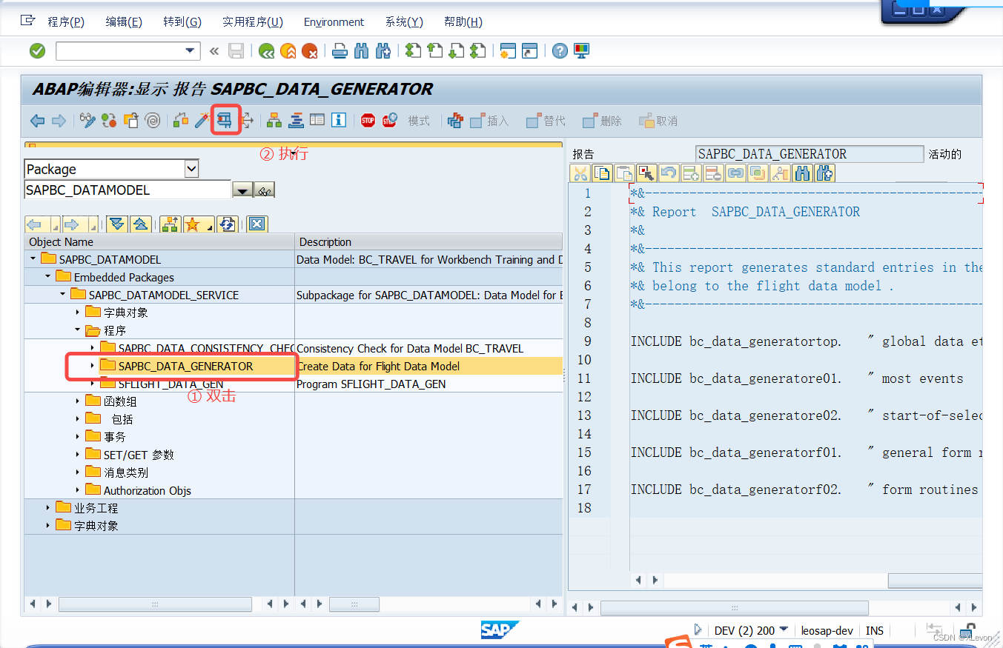Click the Display Object List hierarchy icon

tap(274, 120)
